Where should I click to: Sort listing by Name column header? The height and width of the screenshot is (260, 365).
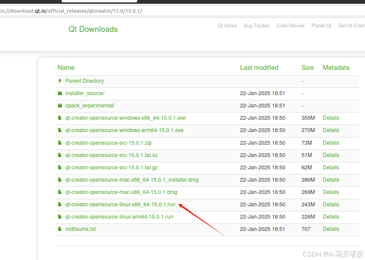[x=66, y=68]
